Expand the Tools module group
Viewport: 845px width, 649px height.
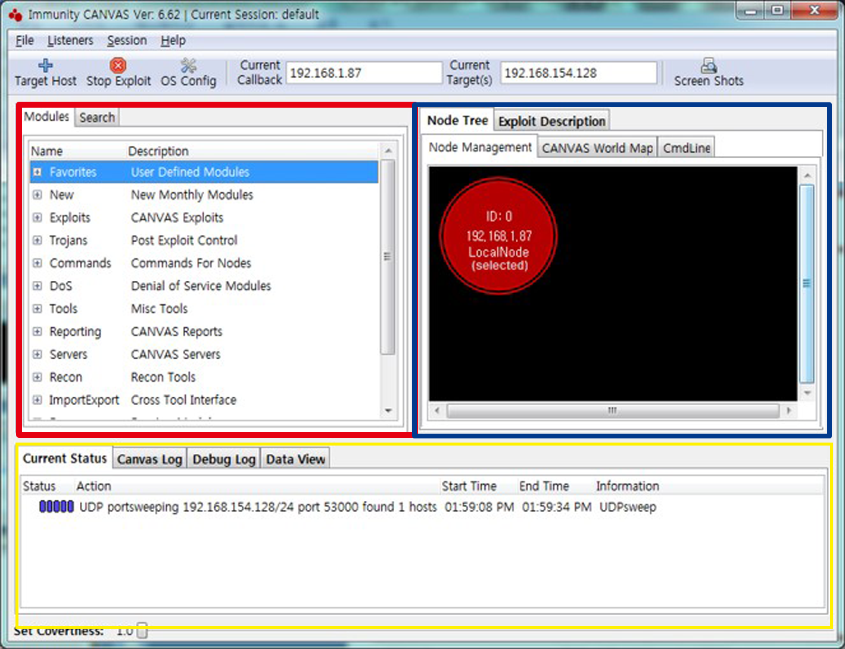point(38,309)
